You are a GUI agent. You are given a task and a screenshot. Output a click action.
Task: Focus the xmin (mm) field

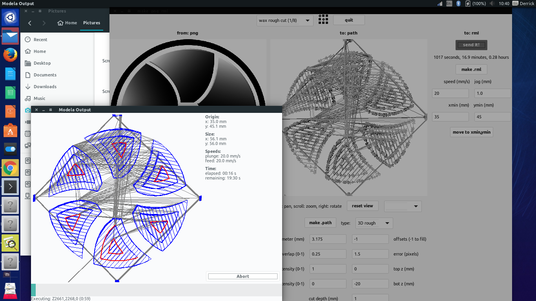coord(450,117)
